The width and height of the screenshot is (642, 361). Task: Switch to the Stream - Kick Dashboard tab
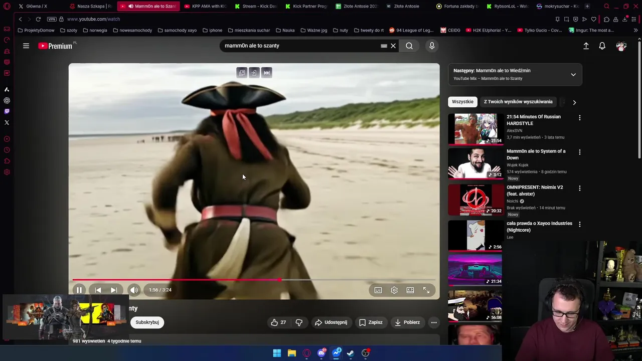coord(255,6)
